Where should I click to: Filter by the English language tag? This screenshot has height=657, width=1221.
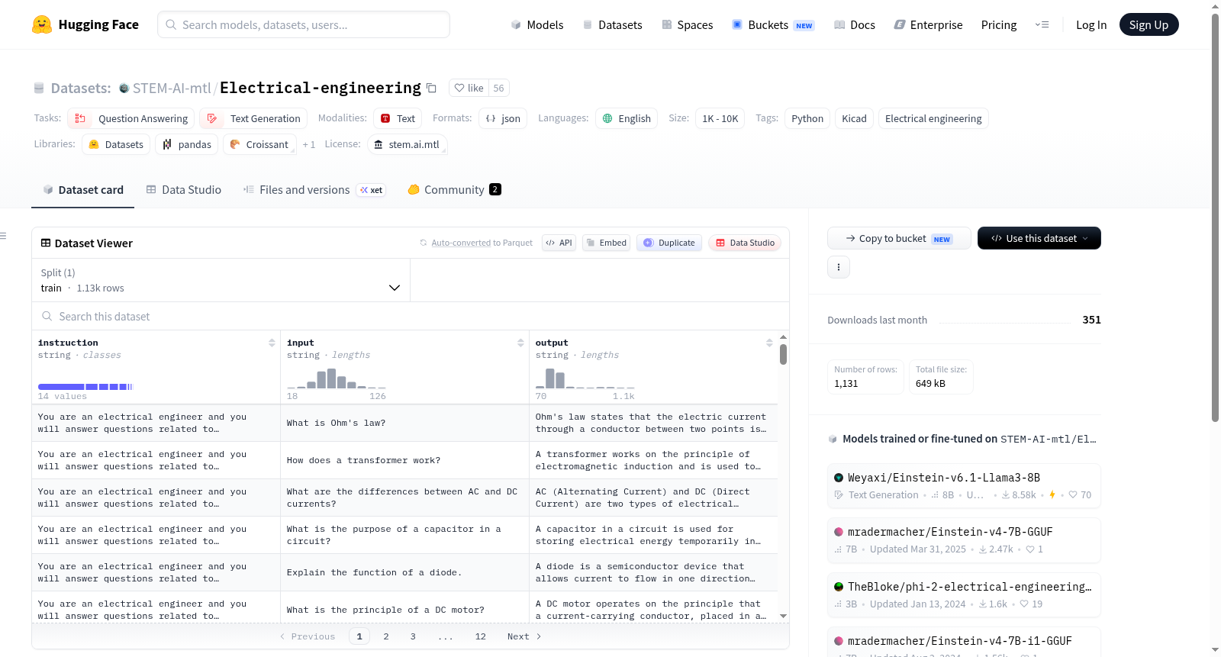pos(627,118)
